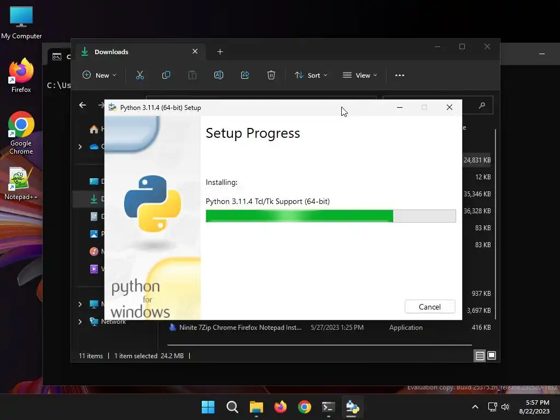Click the Python Setup title bar icon
This screenshot has width=560, height=420.
(113, 107)
